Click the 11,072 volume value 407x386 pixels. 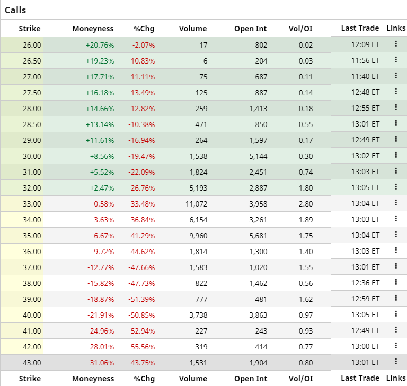tap(197, 204)
